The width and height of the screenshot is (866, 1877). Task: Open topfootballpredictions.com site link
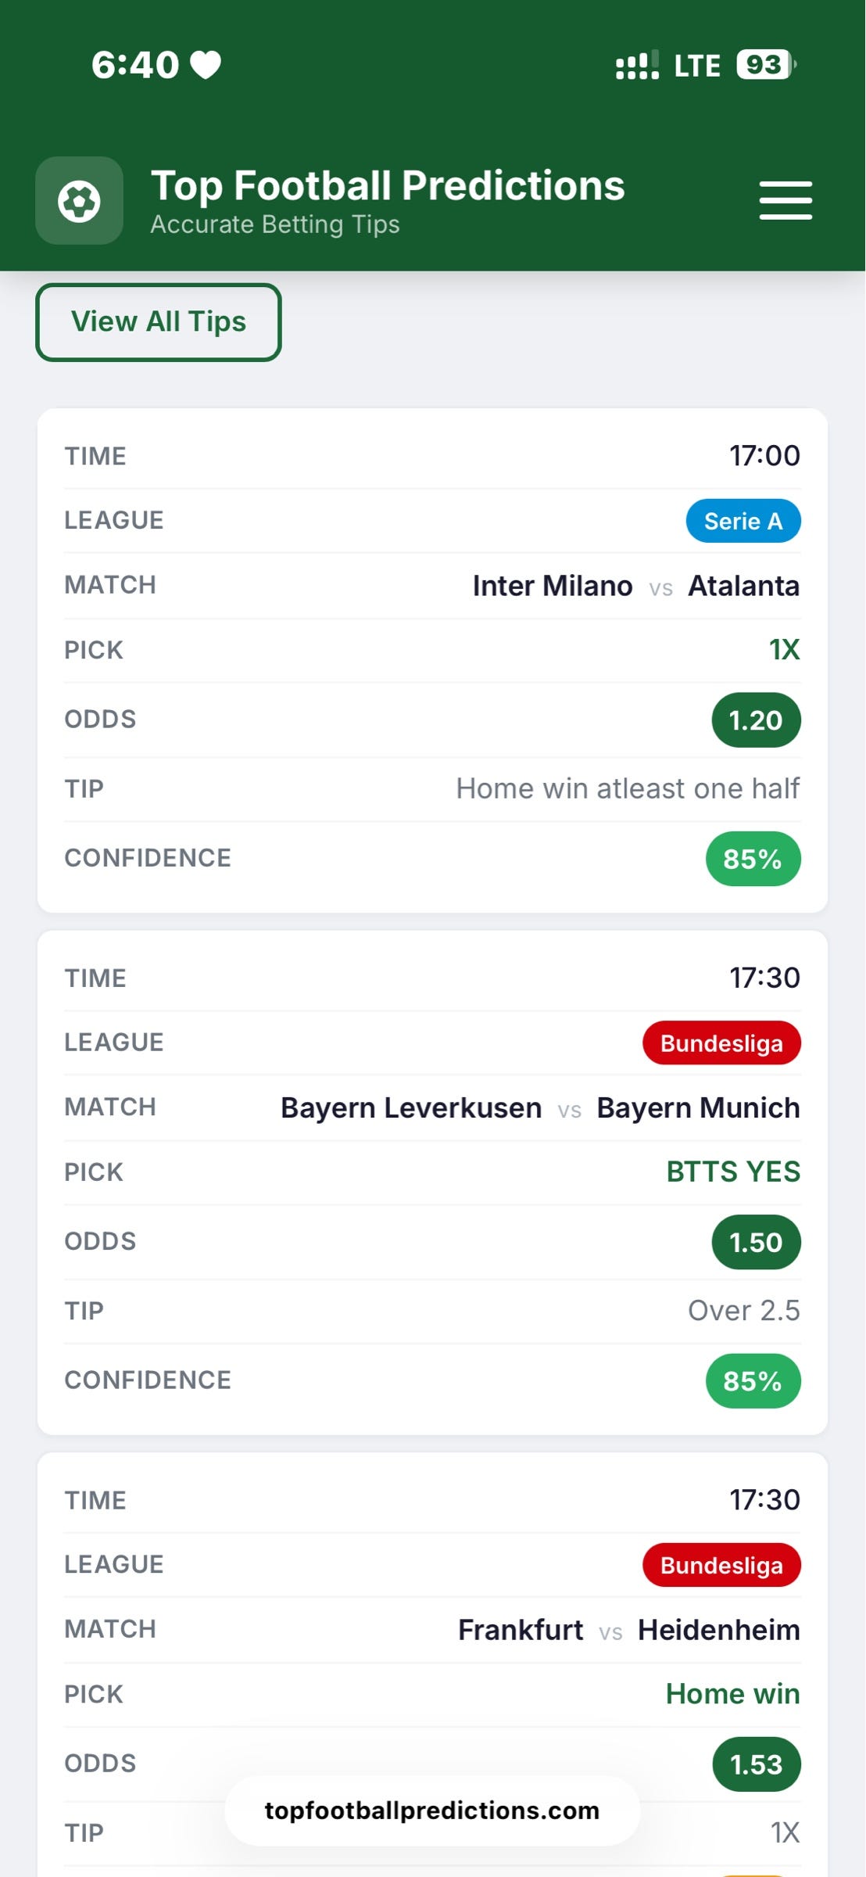431,1810
